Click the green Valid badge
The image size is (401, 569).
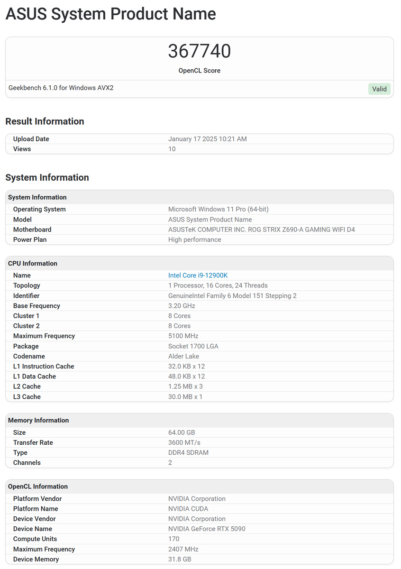(x=379, y=89)
